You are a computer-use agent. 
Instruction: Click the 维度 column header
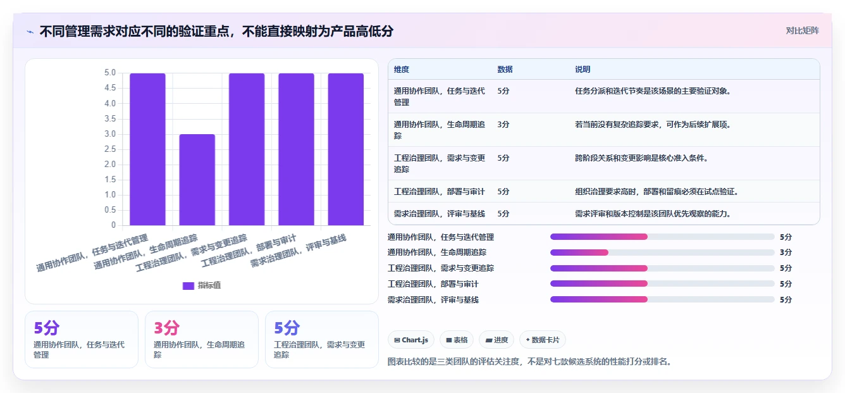pos(402,70)
